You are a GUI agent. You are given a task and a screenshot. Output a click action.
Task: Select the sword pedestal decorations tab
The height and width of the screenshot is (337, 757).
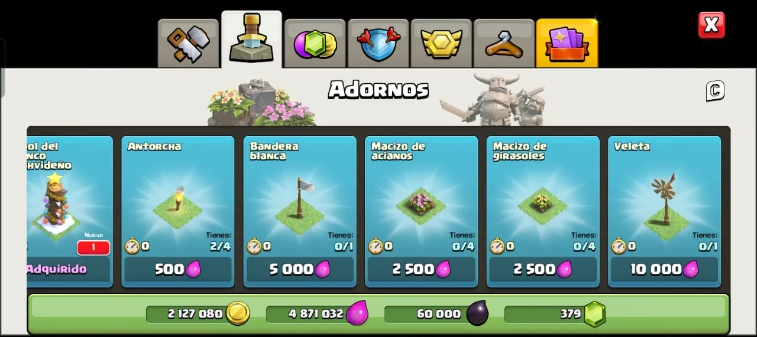click(251, 39)
